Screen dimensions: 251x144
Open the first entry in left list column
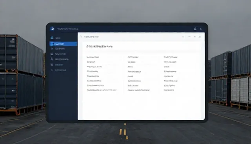pos(93,57)
